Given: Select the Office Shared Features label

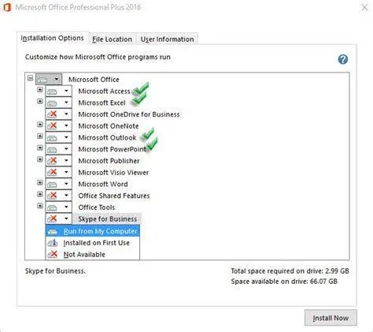Looking at the screenshot, I should pyautogui.click(x=114, y=196).
